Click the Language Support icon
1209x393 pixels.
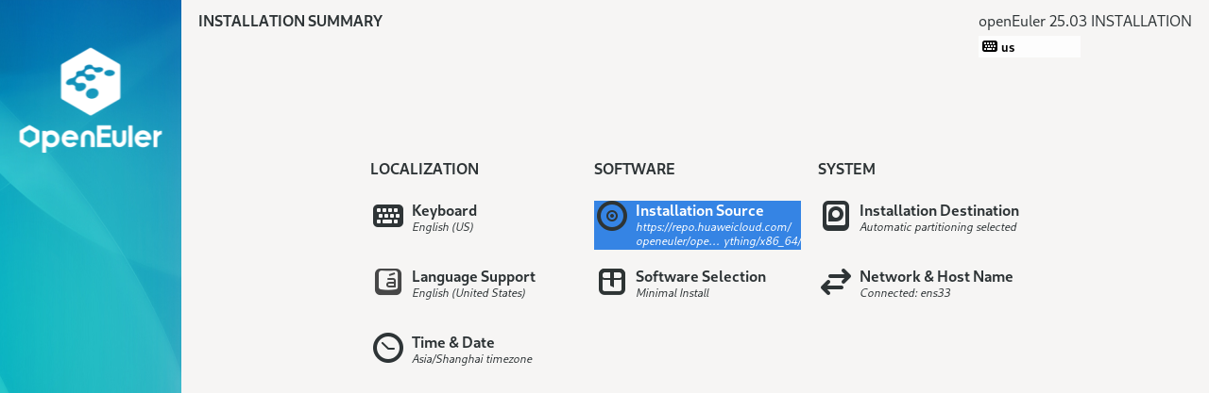388,282
